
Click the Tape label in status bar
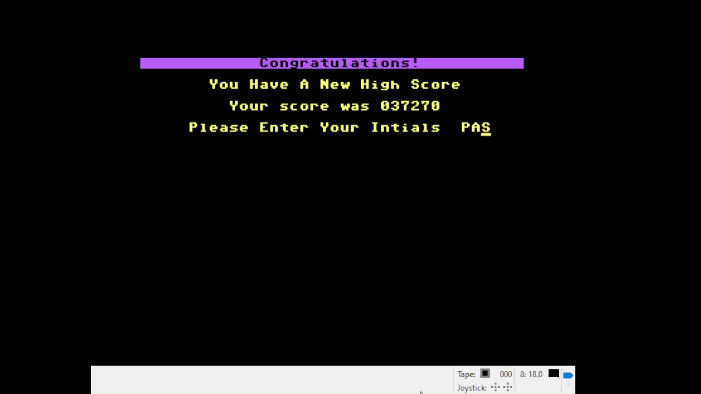tap(466, 375)
